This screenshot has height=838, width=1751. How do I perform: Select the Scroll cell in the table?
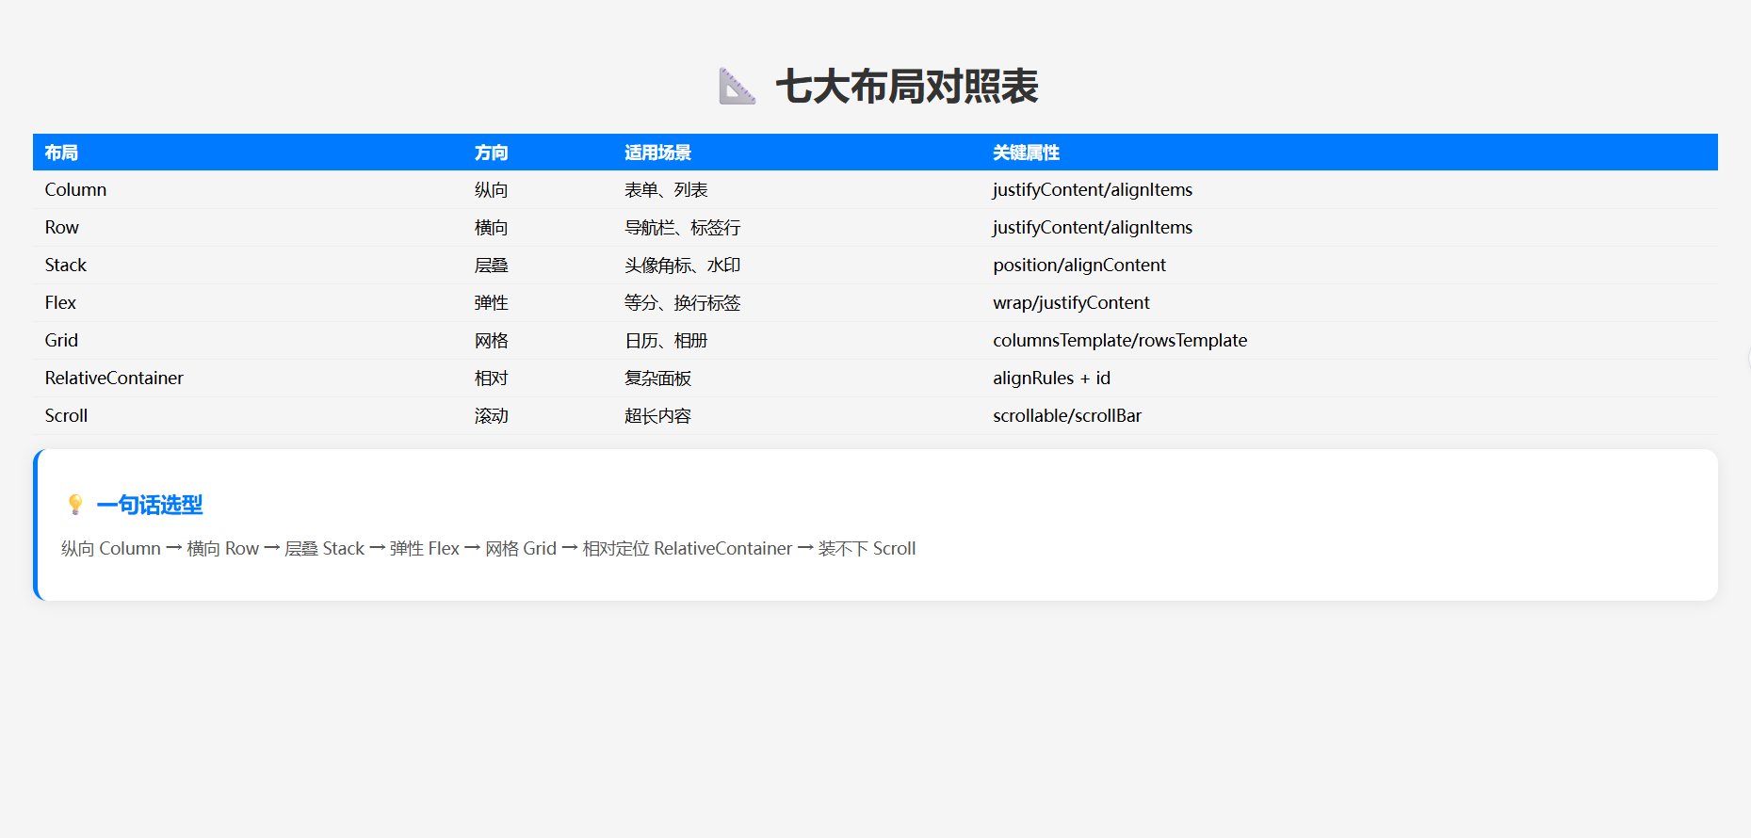tap(66, 415)
